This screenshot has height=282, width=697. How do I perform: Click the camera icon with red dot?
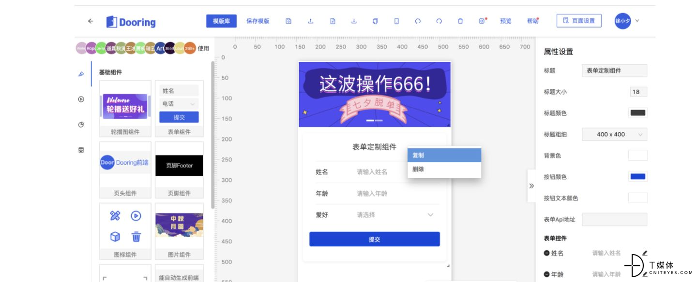click(482, 21)
